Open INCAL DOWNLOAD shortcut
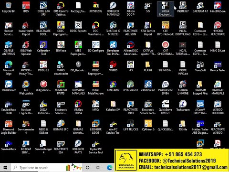229x172 pixels. coord(183,29)
